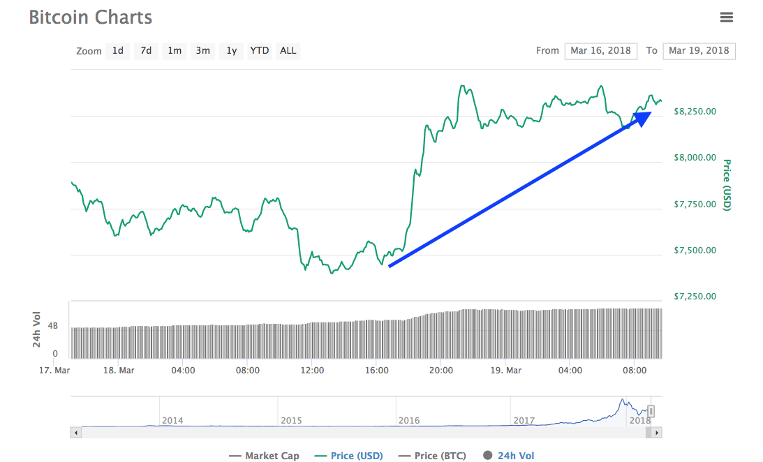Click the 16:00 time axis label
This screenshot has height=462, width=763.
click(377, 370)
